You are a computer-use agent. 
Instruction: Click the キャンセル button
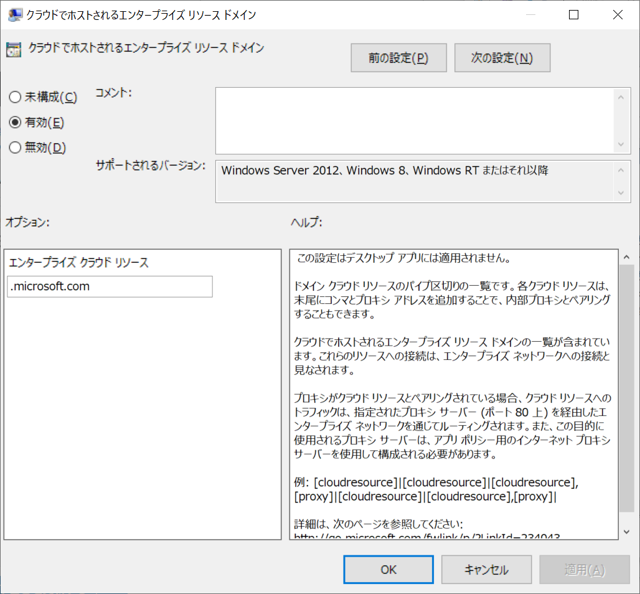coord(486,570)
